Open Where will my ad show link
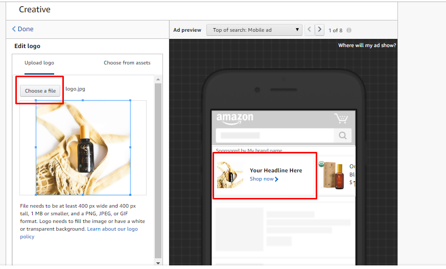 point(367,46)
